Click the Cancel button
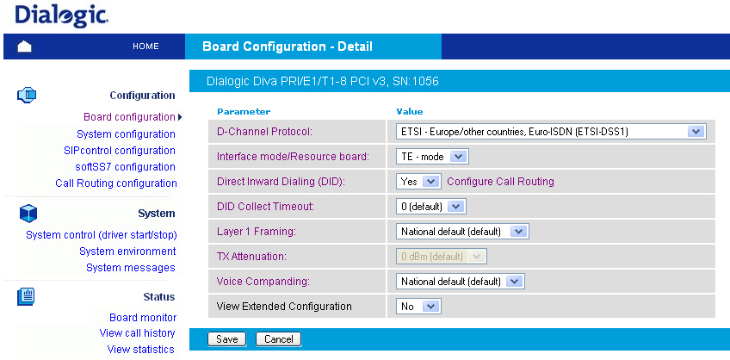 278,339
